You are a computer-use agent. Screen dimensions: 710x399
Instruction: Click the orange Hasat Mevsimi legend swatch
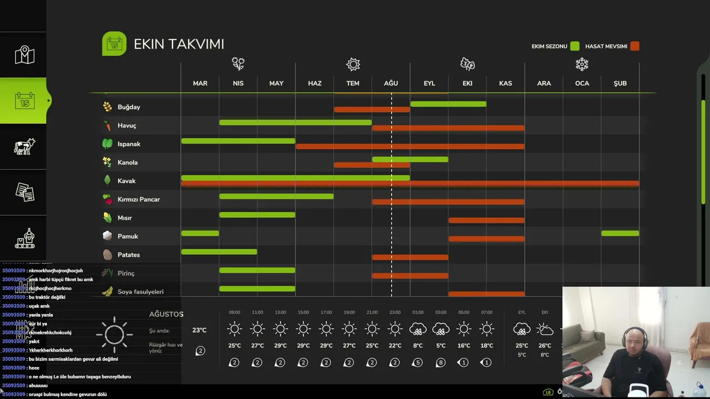point(635,46)
